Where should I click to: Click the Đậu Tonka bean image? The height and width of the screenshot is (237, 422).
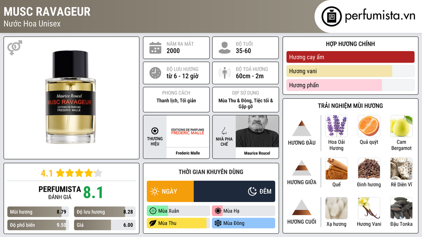(x=401, y=208)
